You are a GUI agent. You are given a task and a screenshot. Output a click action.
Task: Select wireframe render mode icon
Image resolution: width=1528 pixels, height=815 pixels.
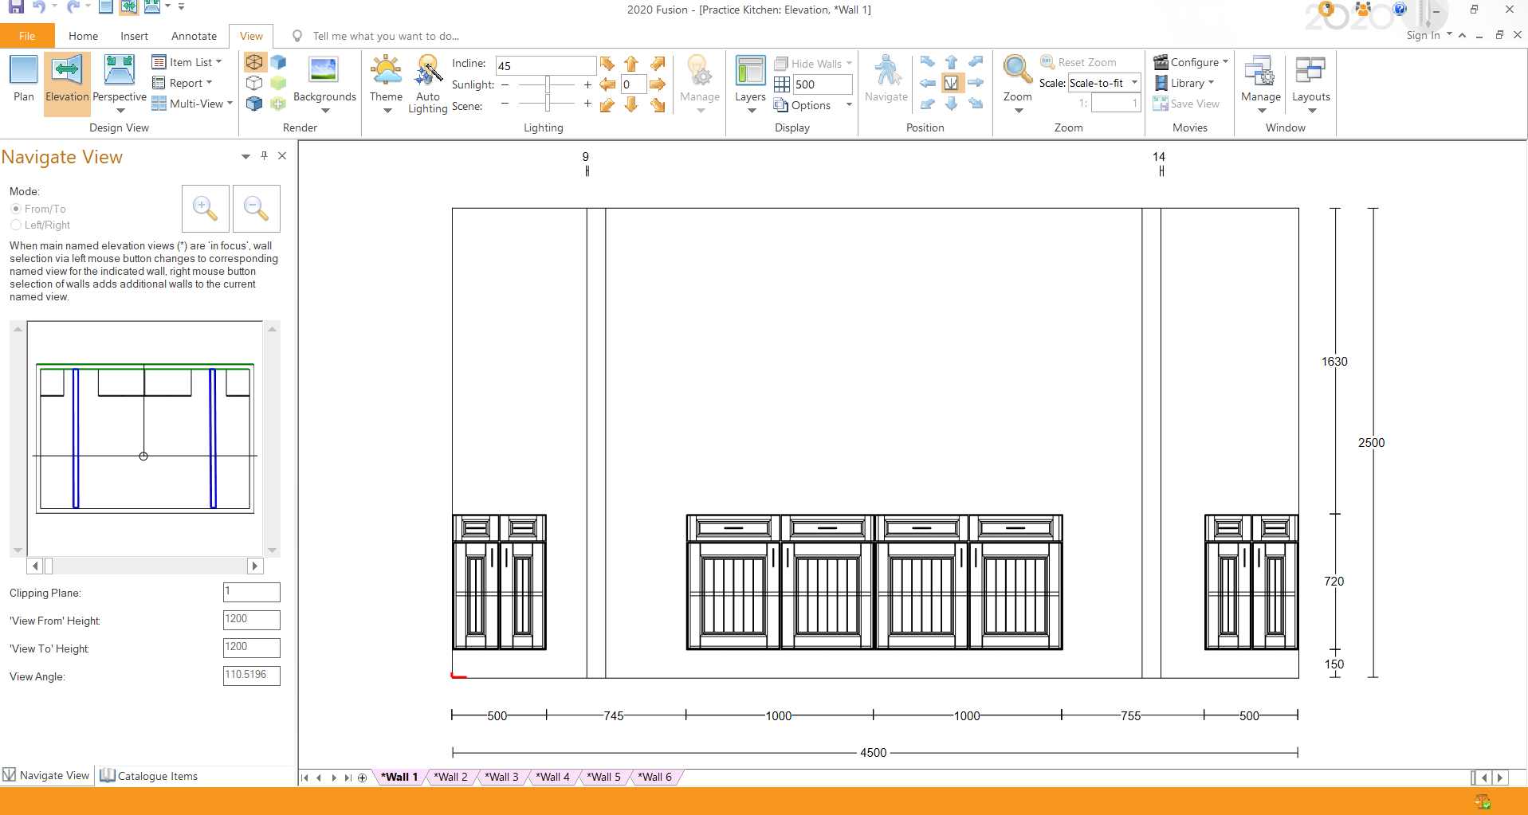(x=254, y=62)
